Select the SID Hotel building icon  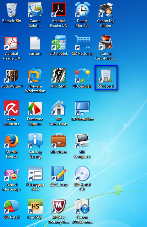106,75
